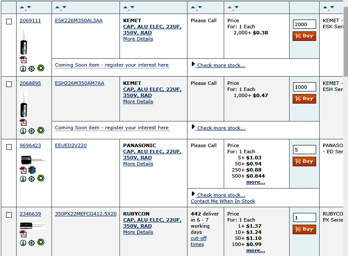Sort descending by manufacturer part number column
Image resolution: width=348 pixels, height=256 pixels.
click(64, 7)
